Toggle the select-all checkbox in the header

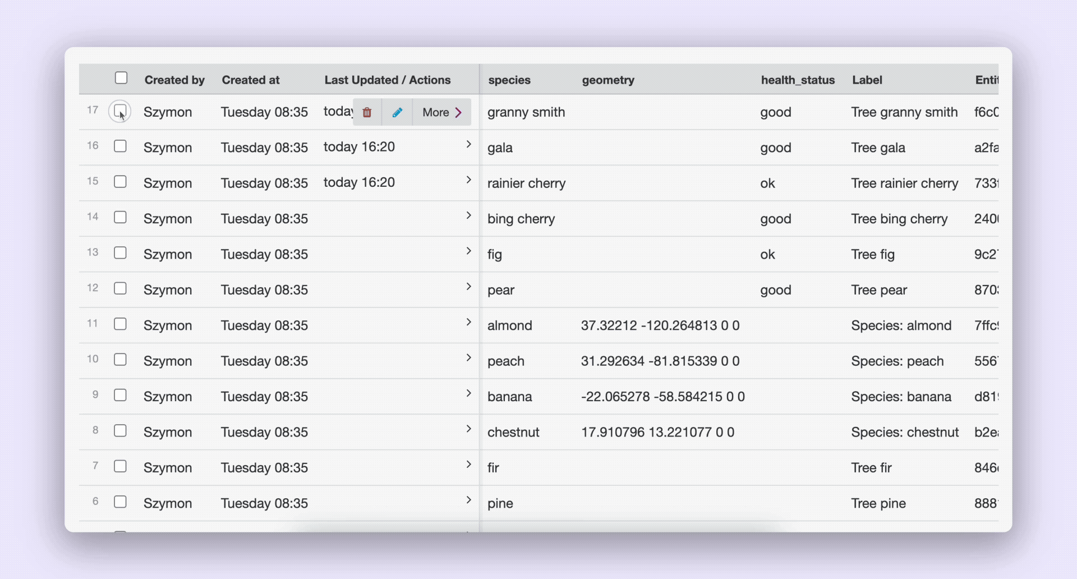121,78
